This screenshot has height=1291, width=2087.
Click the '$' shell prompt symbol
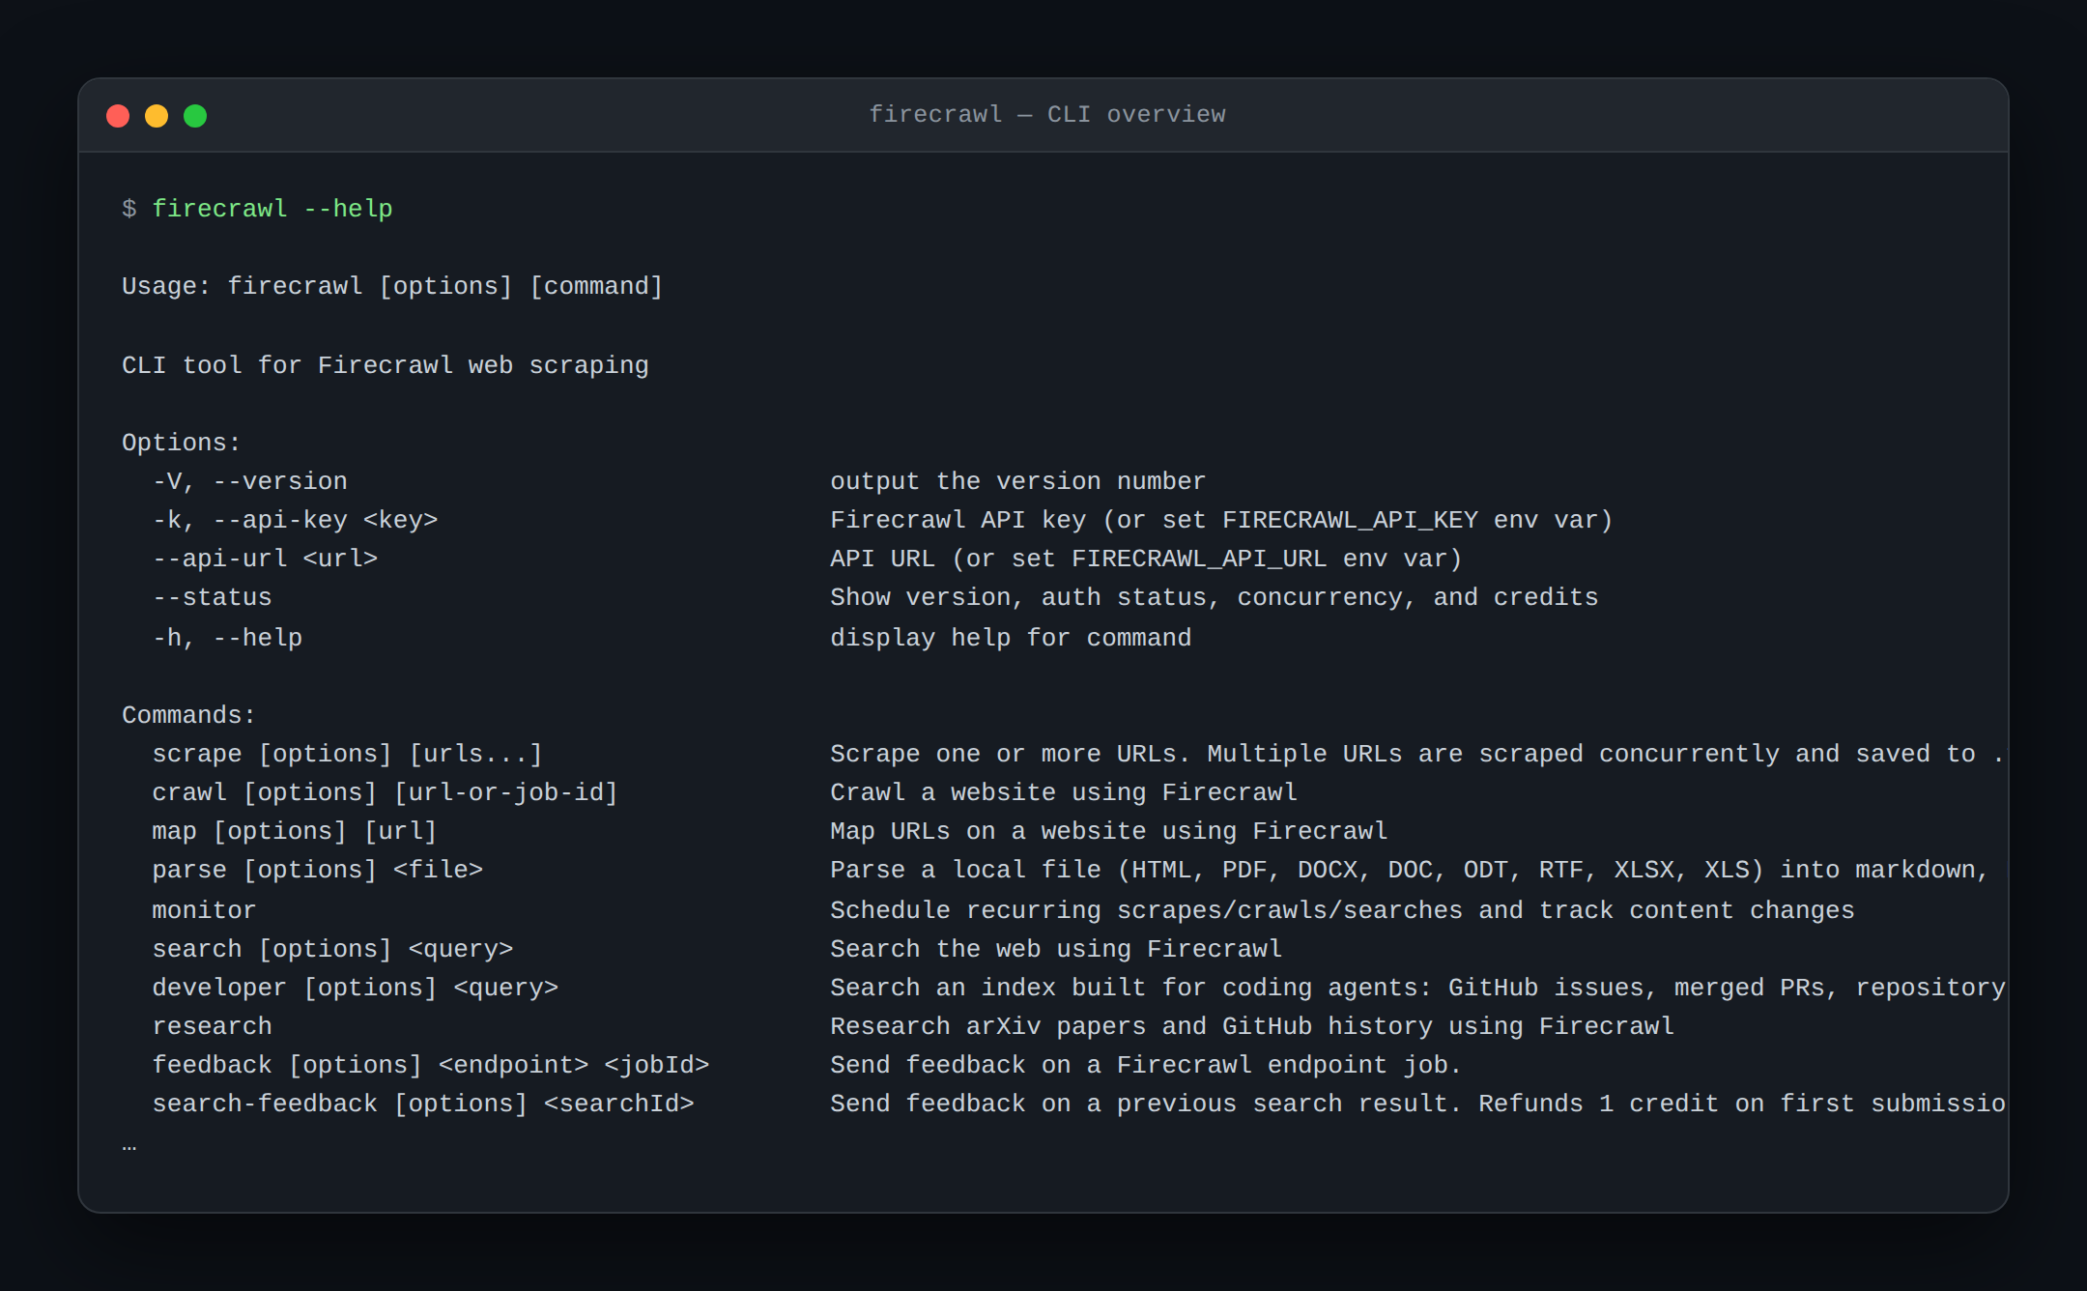coord(129,209)
